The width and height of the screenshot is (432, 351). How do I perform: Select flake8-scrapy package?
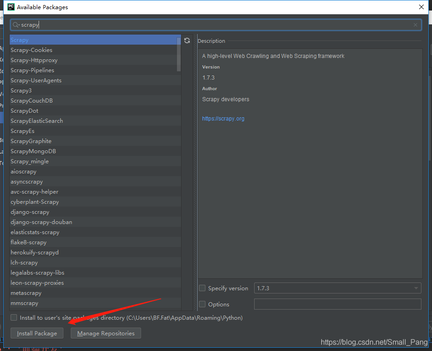(x=95, y=242)
